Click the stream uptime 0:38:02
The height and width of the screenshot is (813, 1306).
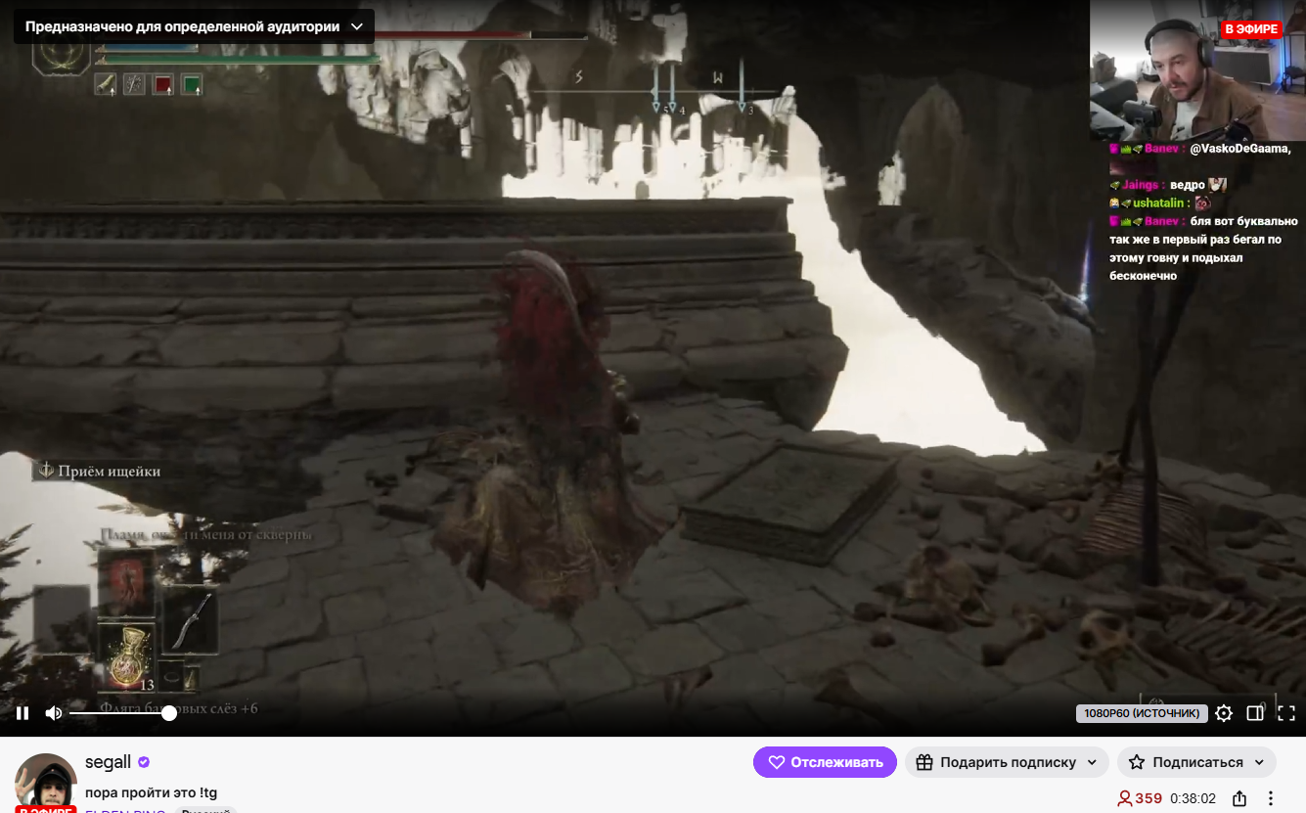click(1193, 798)
